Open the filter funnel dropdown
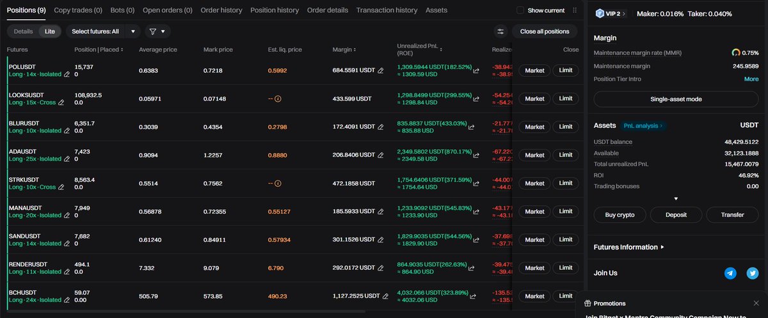The width and height of the screenshot is (768, 318). tap(157, 31)
